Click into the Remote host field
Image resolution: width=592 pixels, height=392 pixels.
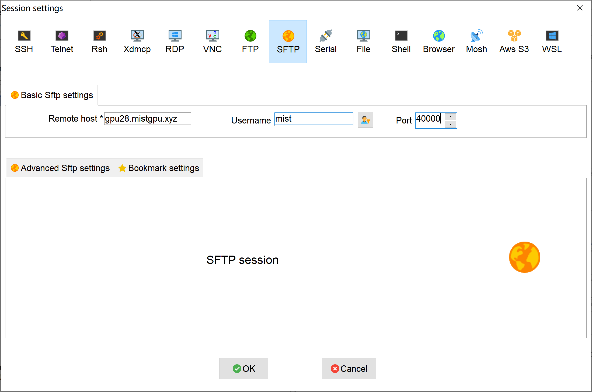point(147,119)
